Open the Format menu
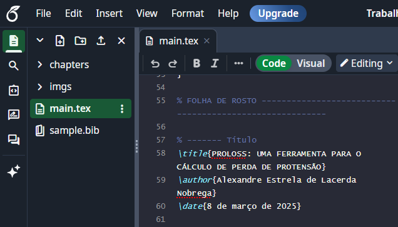 tap(188, 13)
